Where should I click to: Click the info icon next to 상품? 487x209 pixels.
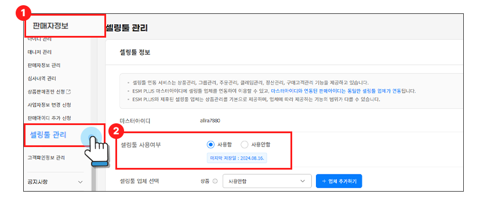[x=215, y=181]
